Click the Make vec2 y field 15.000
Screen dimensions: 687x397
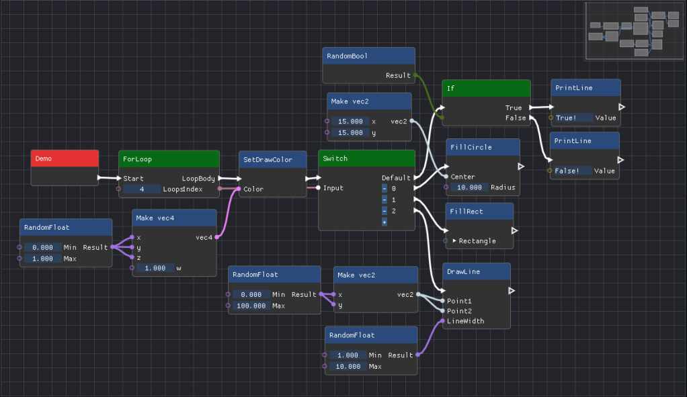click(x=350, y=132)
